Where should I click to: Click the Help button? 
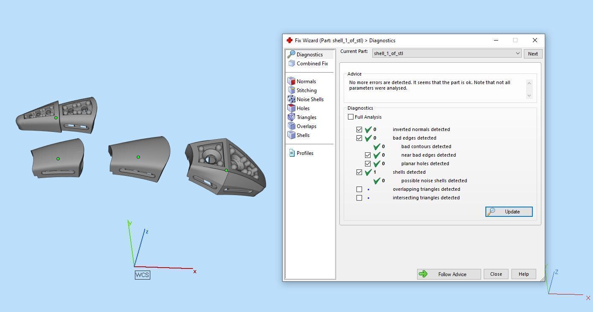pyautogui.click(x=524, y=274)
